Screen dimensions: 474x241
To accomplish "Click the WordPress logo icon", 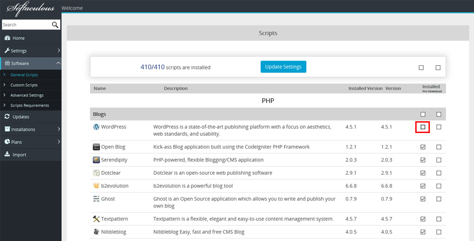I will coord(96,127).
